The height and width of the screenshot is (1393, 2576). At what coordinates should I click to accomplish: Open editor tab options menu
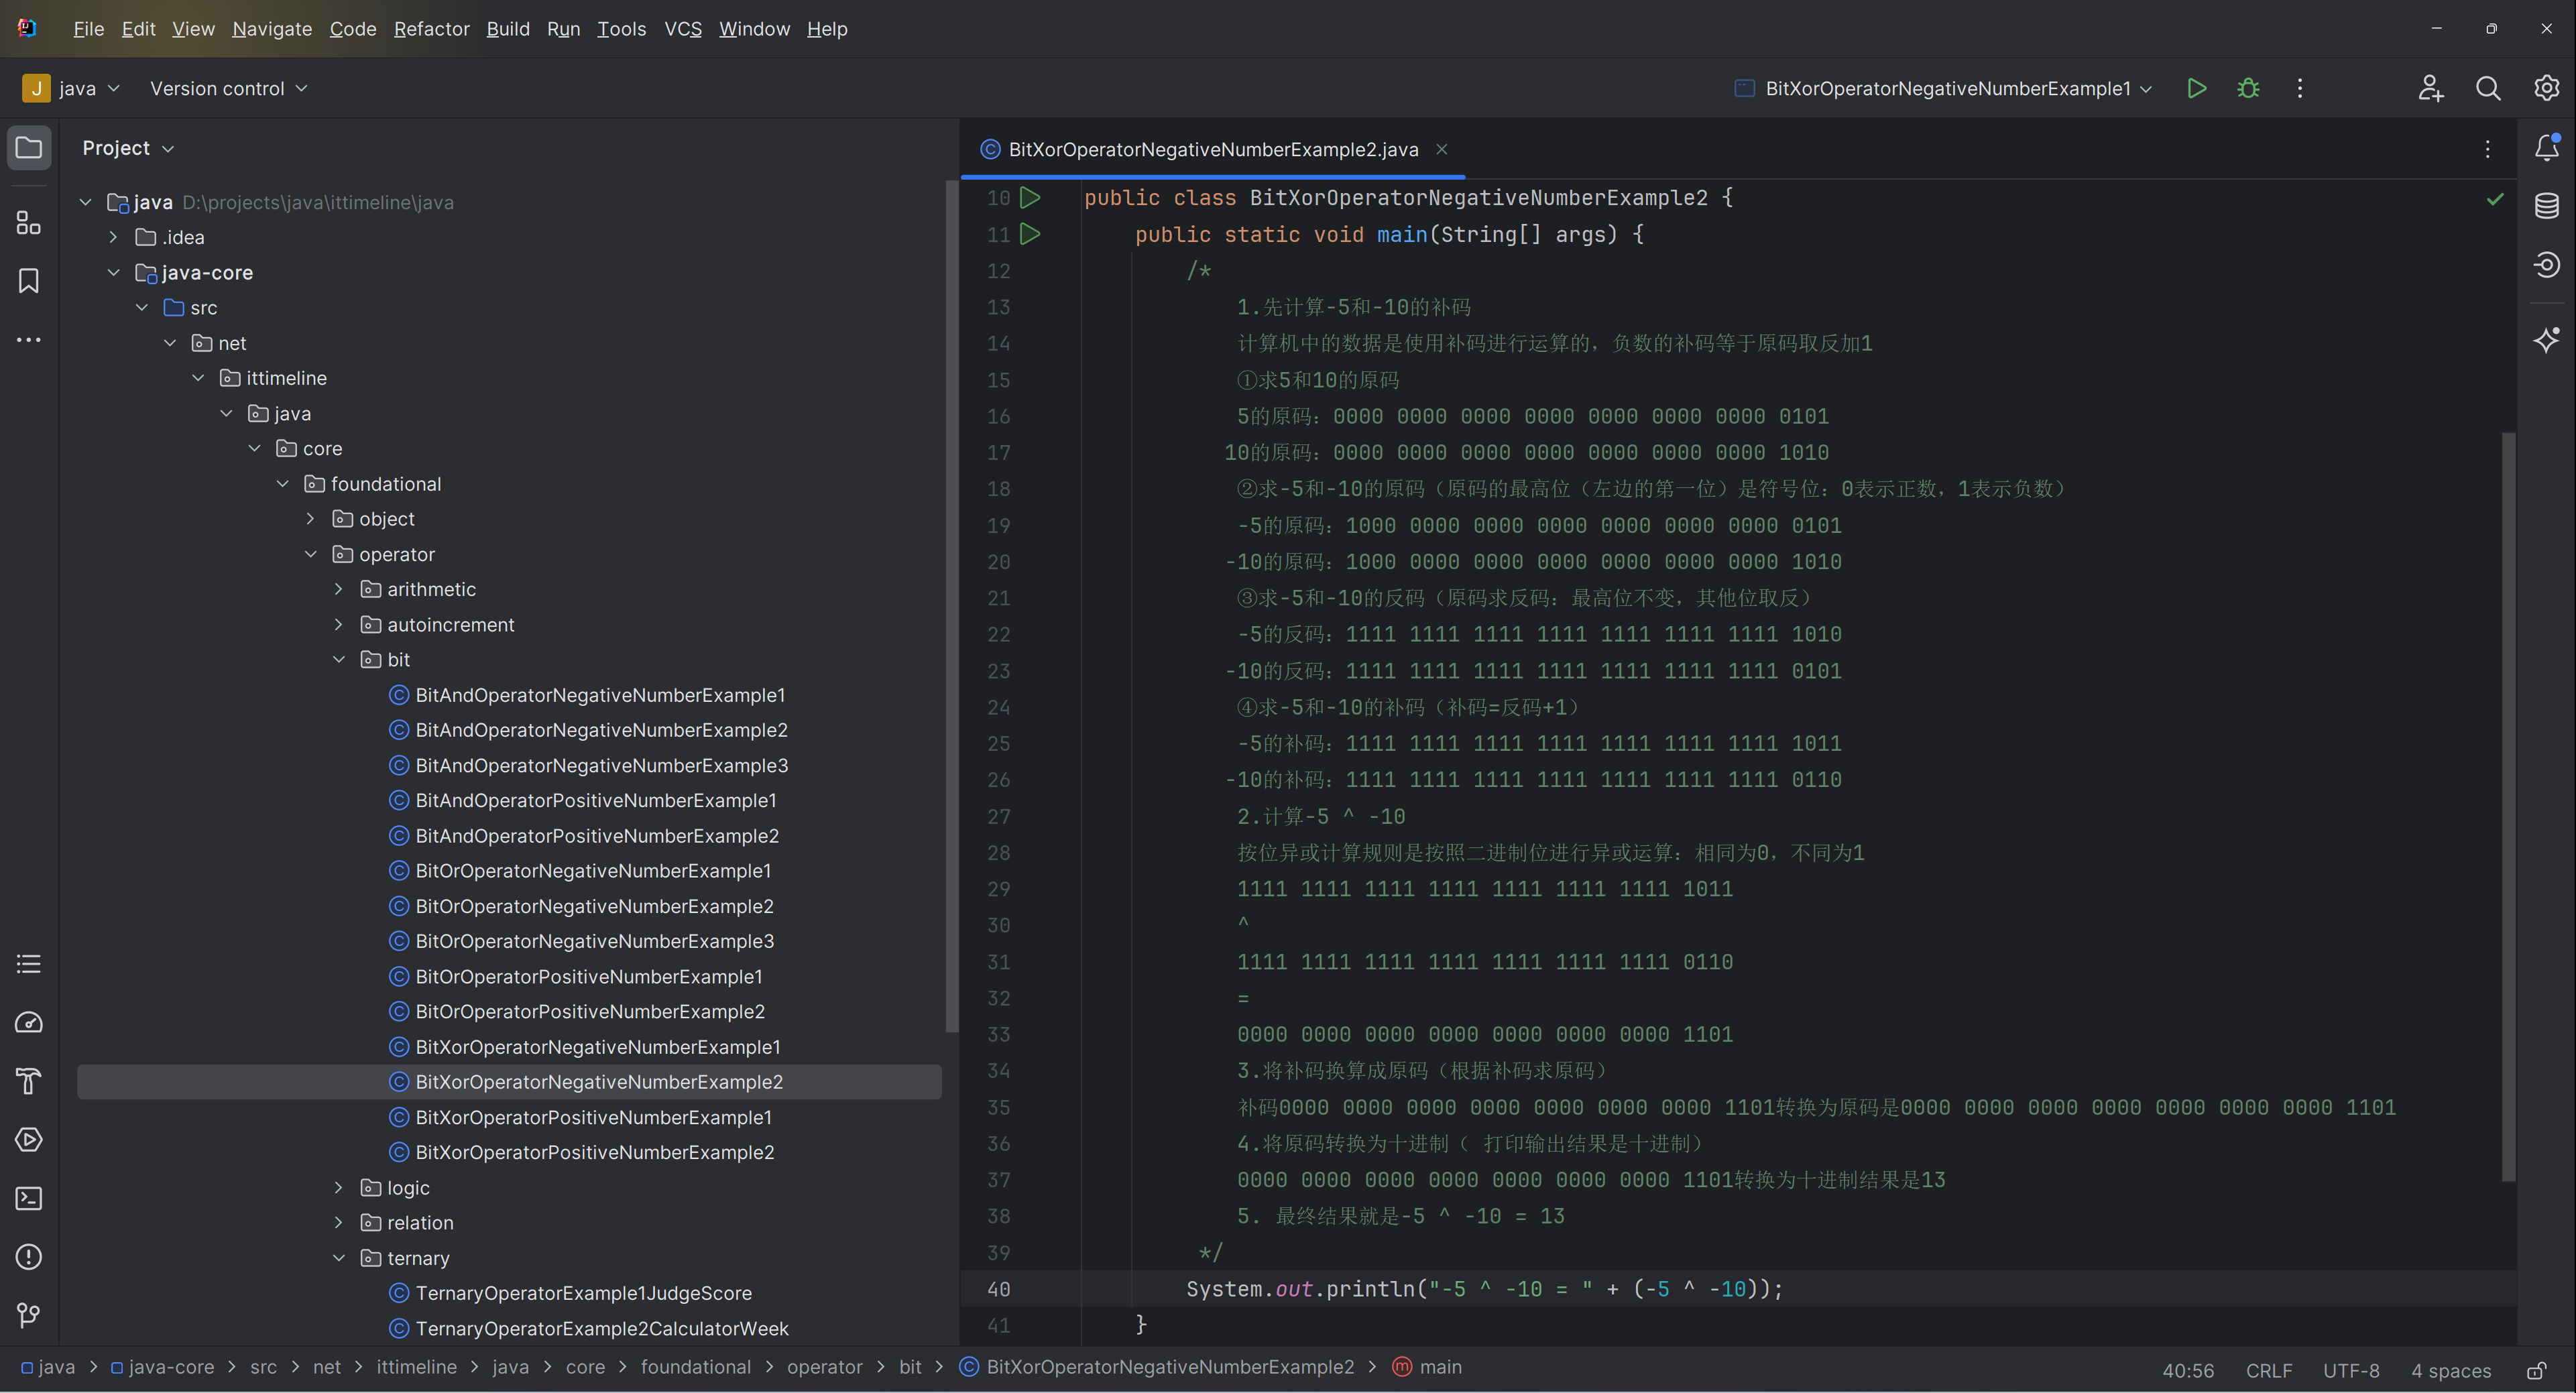2488,149
